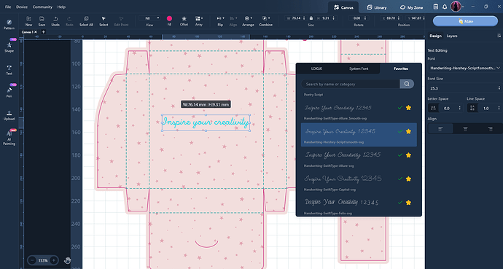Viewport: 503px width, 269px height.
Task: Unfavorite the Handwriting-SwiftType-Felix-svg font star
Action: coord(408,203)
